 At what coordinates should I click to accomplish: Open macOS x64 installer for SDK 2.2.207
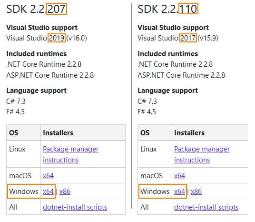tap(48, 176)
